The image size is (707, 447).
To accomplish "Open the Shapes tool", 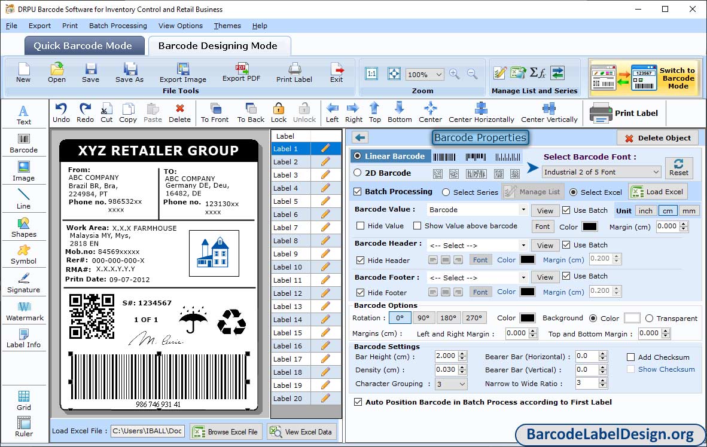I will [23, 228].
